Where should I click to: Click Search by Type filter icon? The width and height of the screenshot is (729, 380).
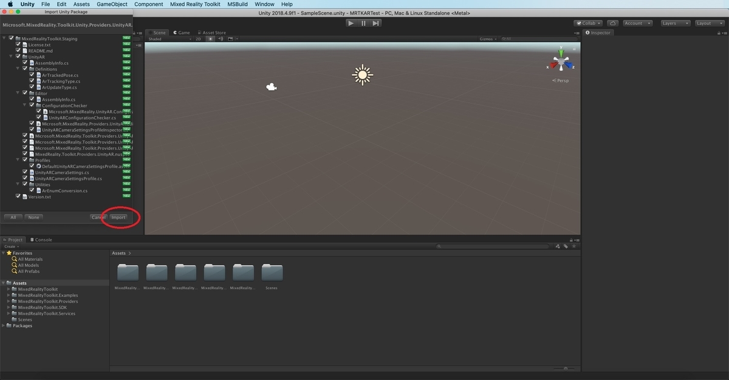[x=558, y=246]
